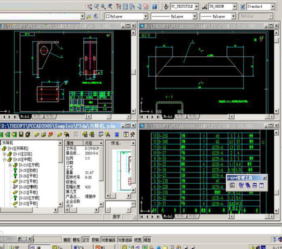Click the hammer tools icon in PDM toolbar
The width and height of the screenshot is (282, 249).
pyautogui.click(x=132, y=135)
